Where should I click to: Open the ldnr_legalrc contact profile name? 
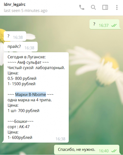(15, 5)
